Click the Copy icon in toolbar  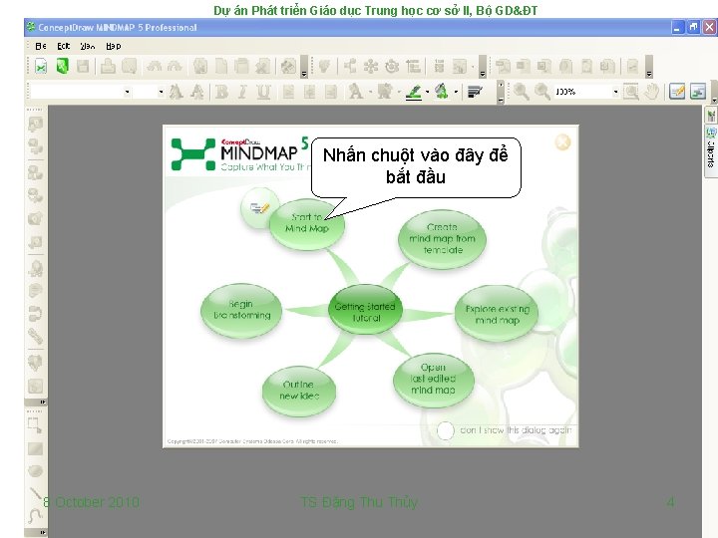click(x=221, y=67)
